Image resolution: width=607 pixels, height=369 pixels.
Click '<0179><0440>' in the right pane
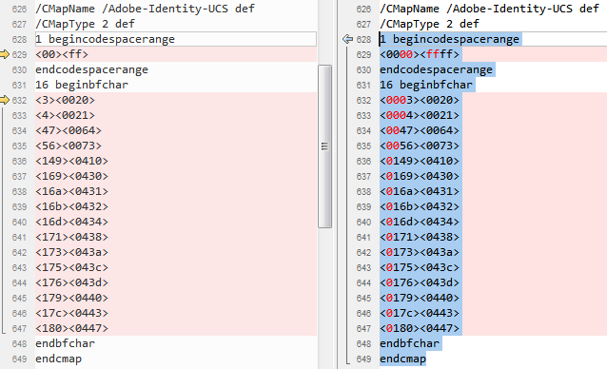[420, 298]
